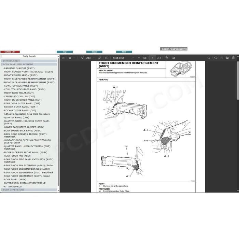
Task: Open REAR FLOOR CROSSMEMBER NO.2 (ASSY)
Action: (x=27, y=169)
